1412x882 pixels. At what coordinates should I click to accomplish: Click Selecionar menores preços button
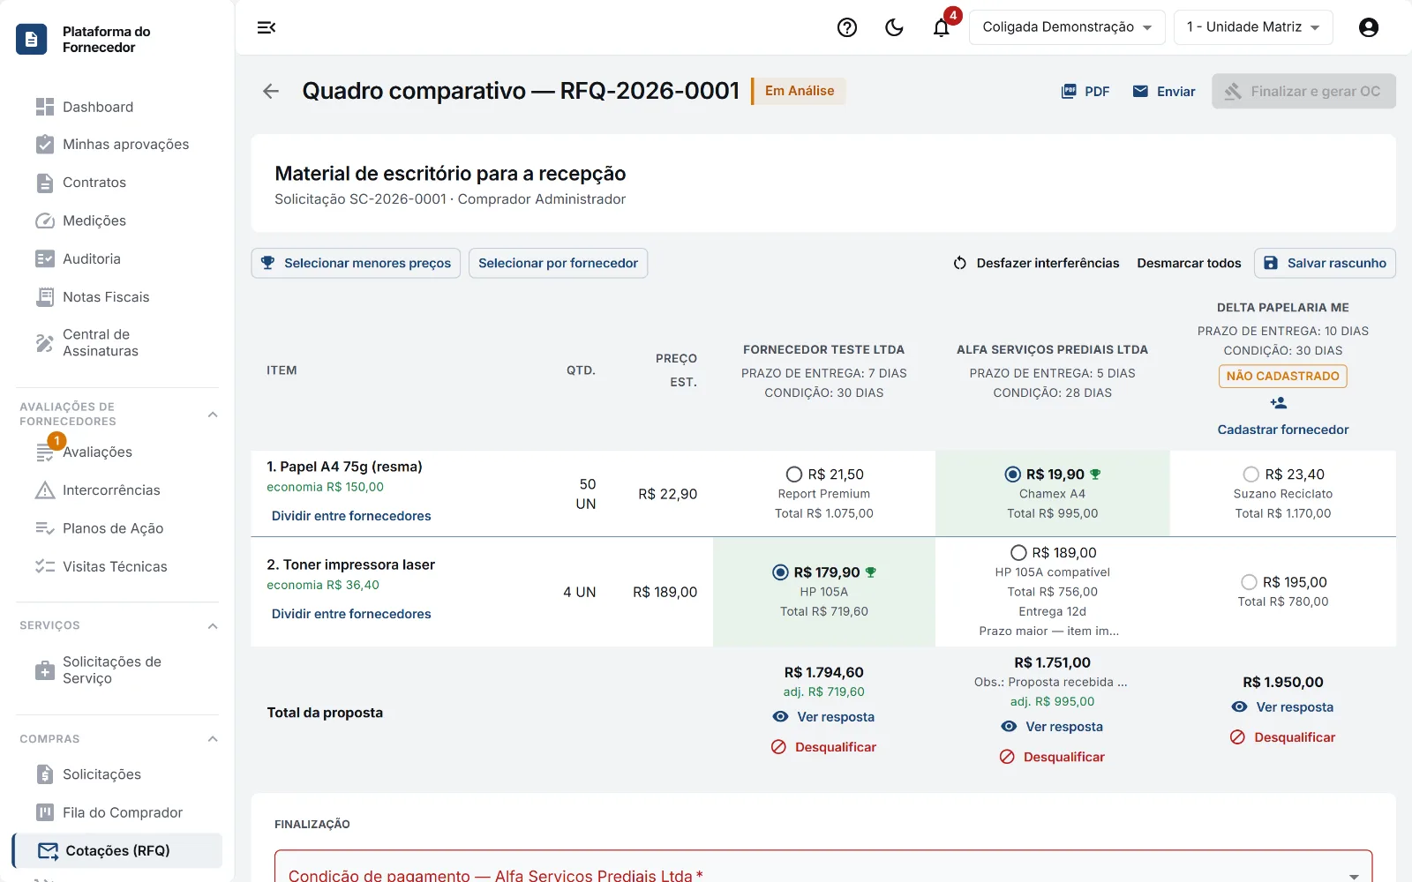coord(356,263)
